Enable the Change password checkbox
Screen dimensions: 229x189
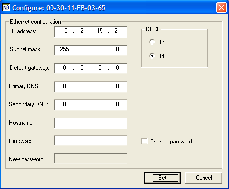144,142
